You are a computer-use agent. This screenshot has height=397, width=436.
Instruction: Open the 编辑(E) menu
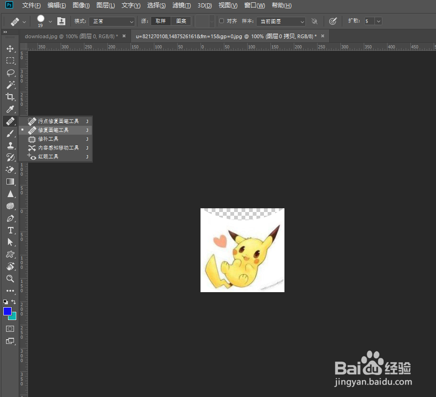pyautogui.click(x=57, y=5)
